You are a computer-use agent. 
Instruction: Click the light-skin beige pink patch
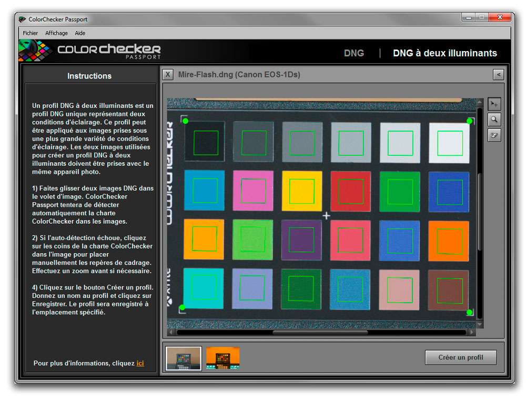click(399, 290)
